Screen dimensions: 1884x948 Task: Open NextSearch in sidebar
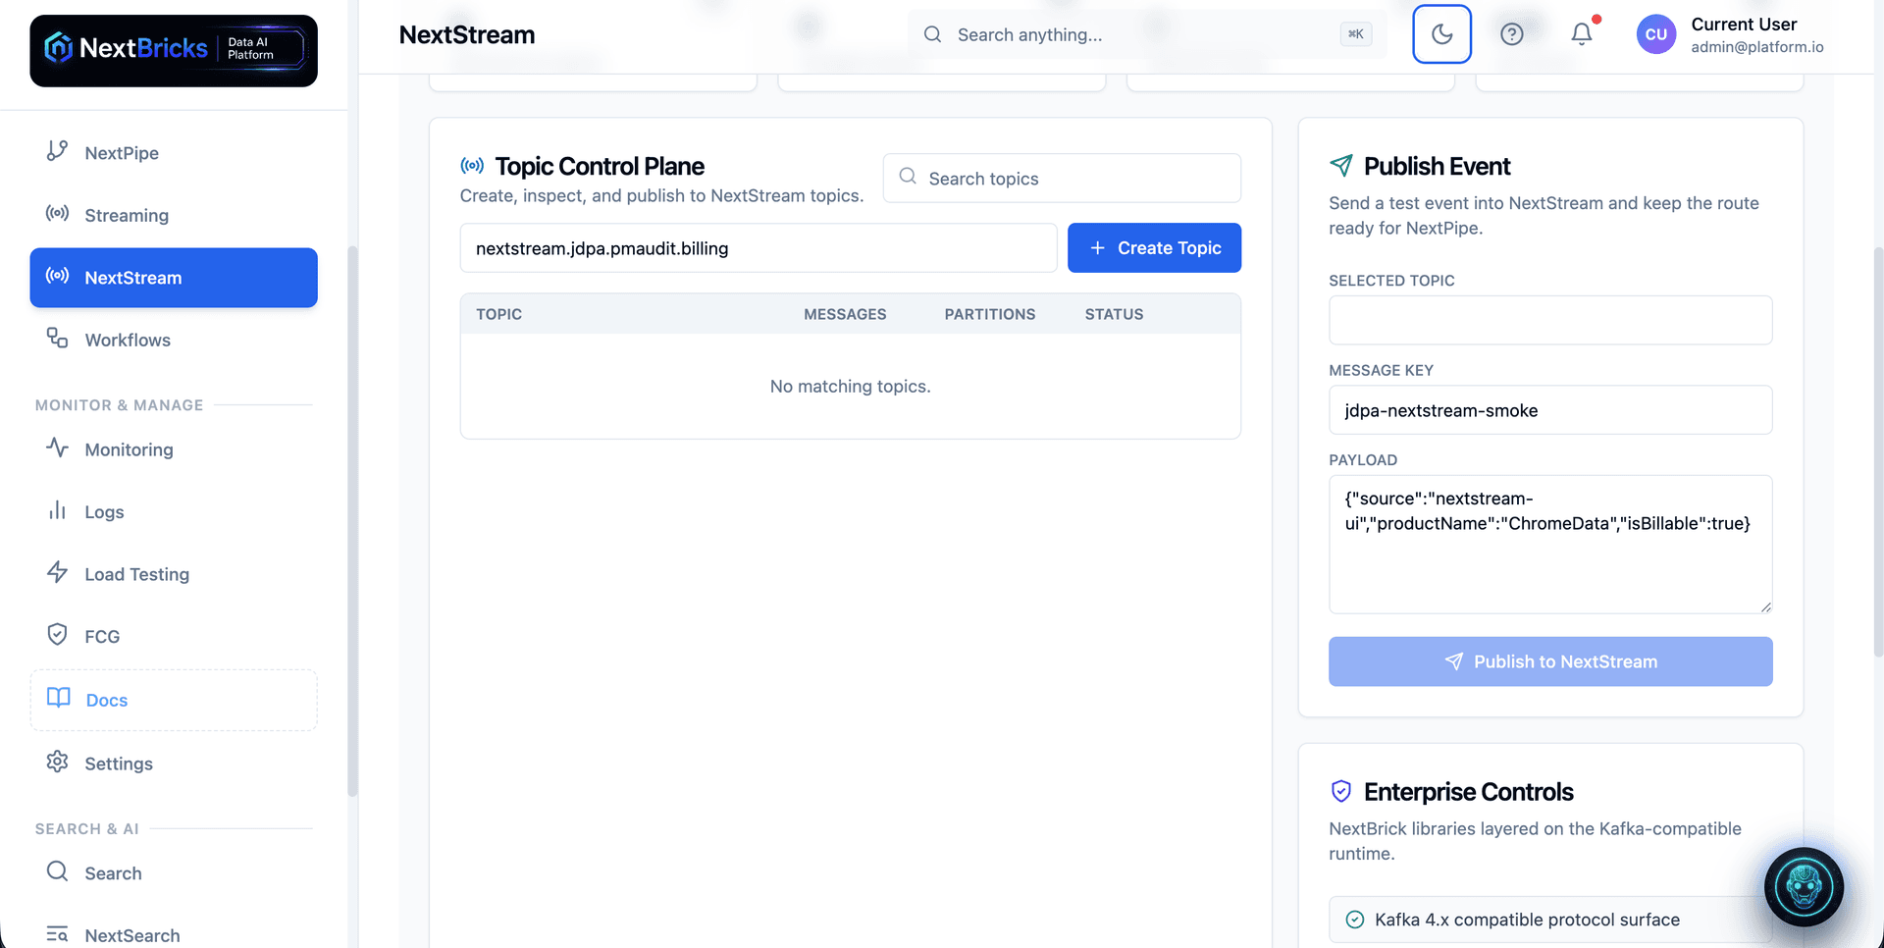(174, 935)
